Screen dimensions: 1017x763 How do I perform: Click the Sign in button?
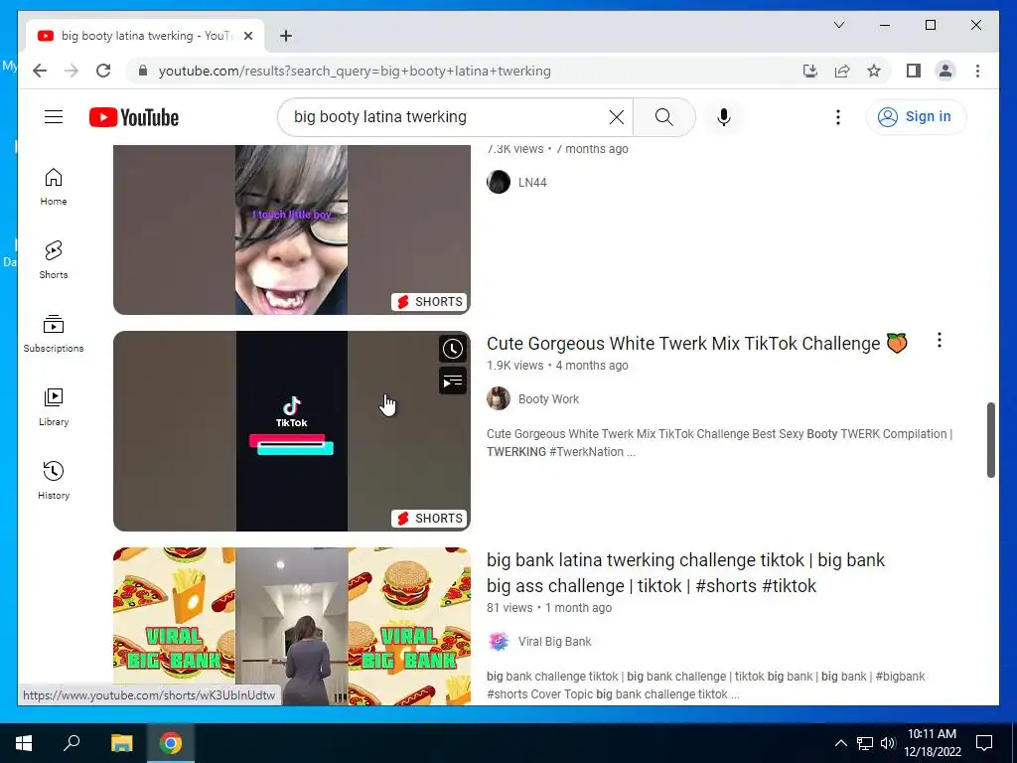coord(916,117)
